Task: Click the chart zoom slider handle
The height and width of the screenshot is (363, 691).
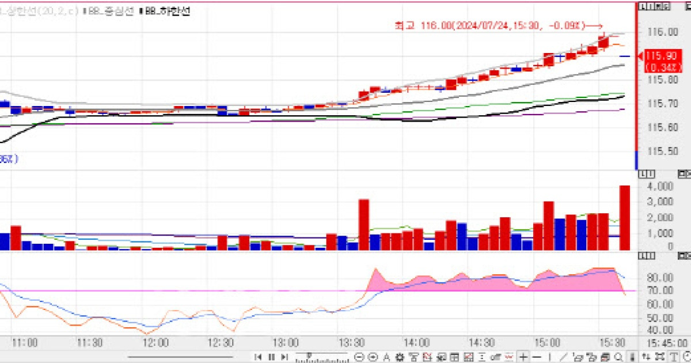Action: pyautogui.click(x=309, y=356)
